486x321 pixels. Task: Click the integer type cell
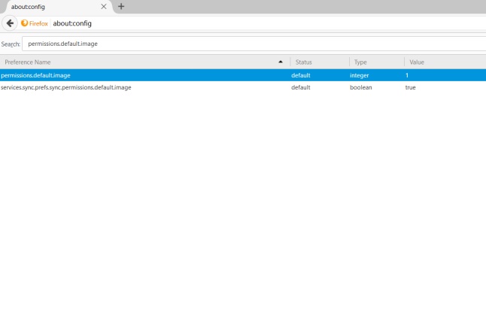point(359,75)
